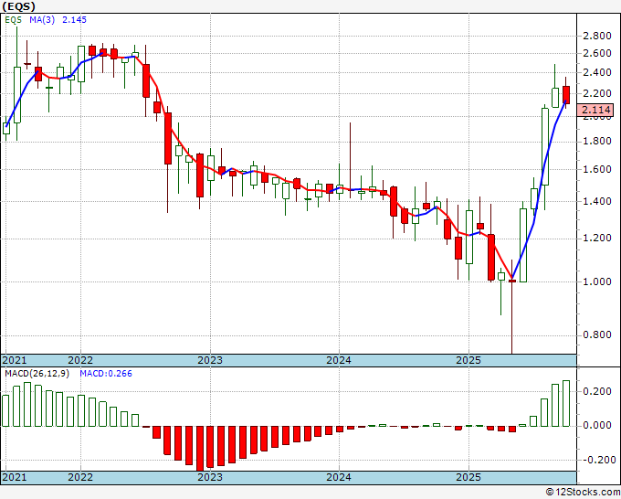Click the MA(3) indicator label
Image resolution: width=621 pixels, height=499 pixels.
(x=42, y=20)
